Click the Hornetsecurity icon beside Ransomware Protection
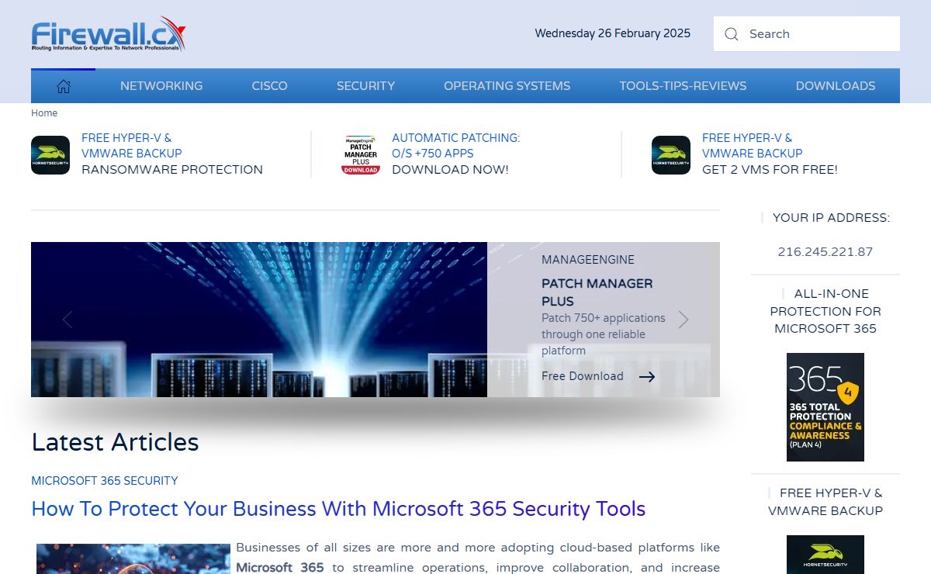Image resolution: width=931 pixels, height=574 pixels. pos(50,155)
